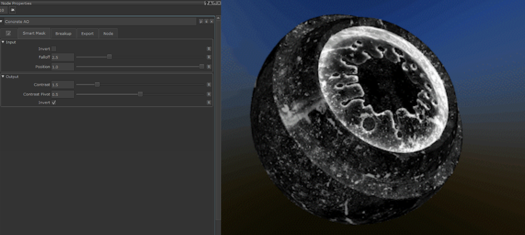The image size is (525, 235).
Task: Collapse the Output section
Action: tap(3, 76)
